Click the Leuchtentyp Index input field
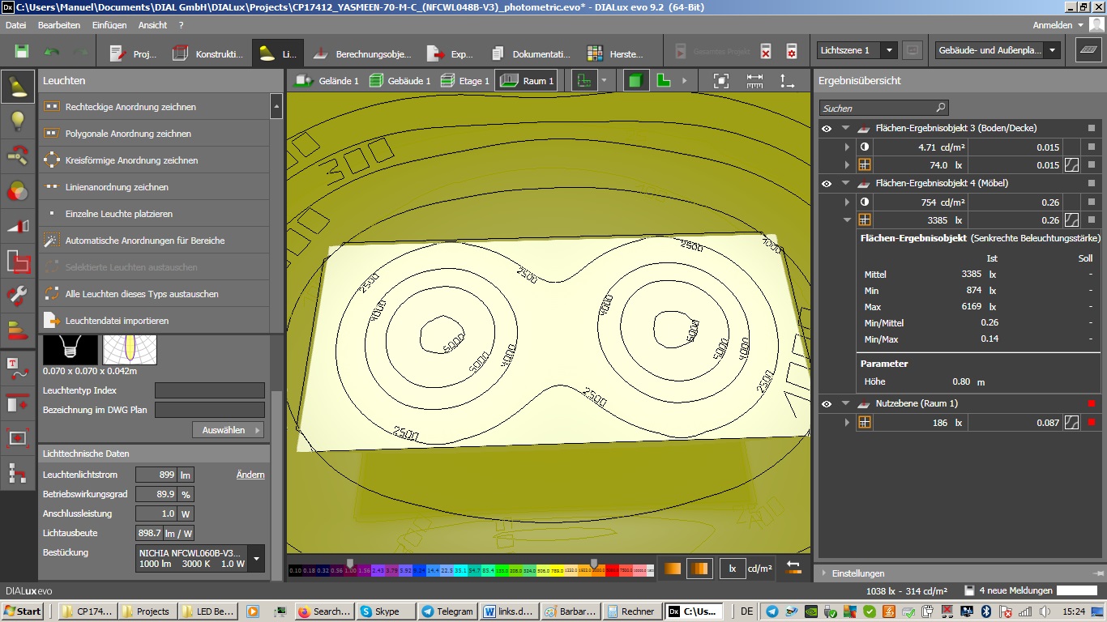This screenshot has height=622, width=1107. pyautogui.click(x=210, y=390)
